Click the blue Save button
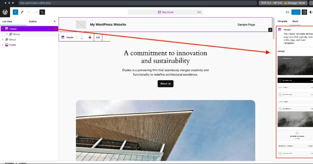The image size is (313, 164). coord(296,12)
